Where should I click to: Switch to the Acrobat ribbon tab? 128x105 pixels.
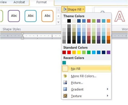pos(19,2)
